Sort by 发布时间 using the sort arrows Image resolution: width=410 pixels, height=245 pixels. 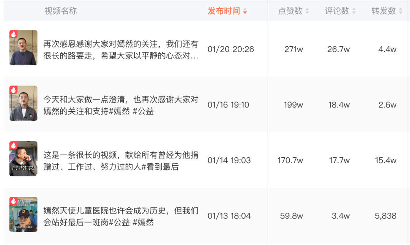(245, 11)
